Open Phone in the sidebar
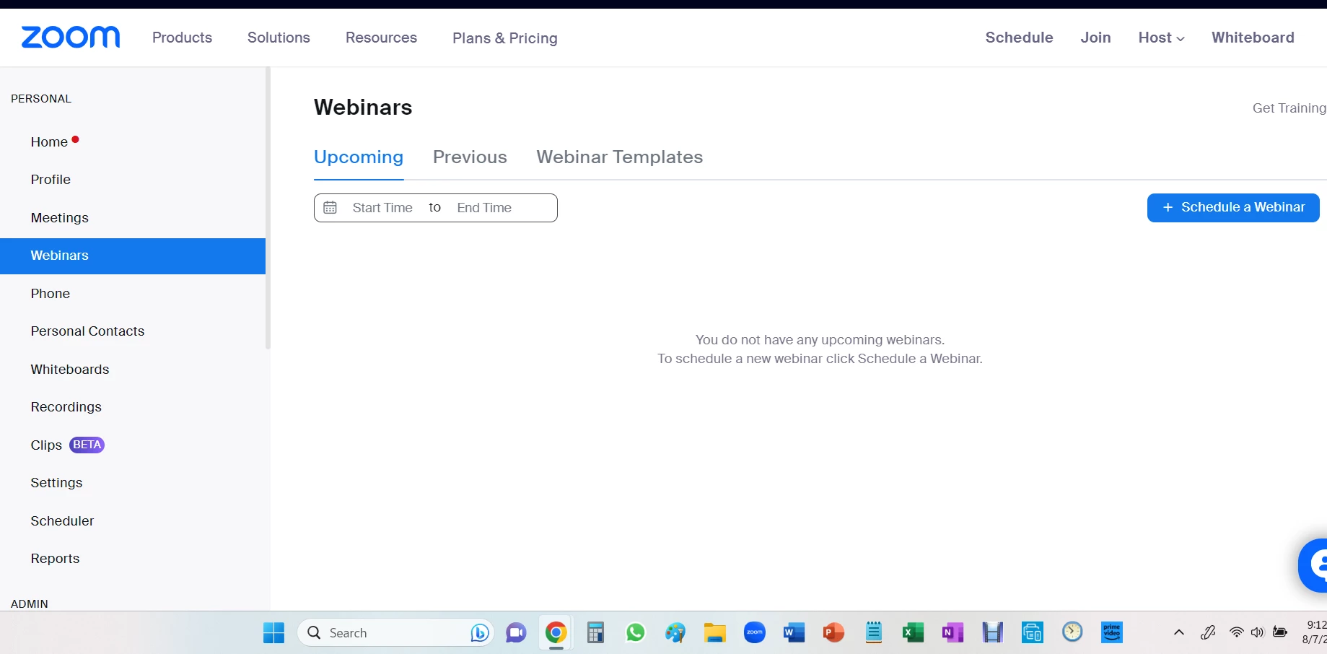 pyautogui.click(x=50, y=294)
